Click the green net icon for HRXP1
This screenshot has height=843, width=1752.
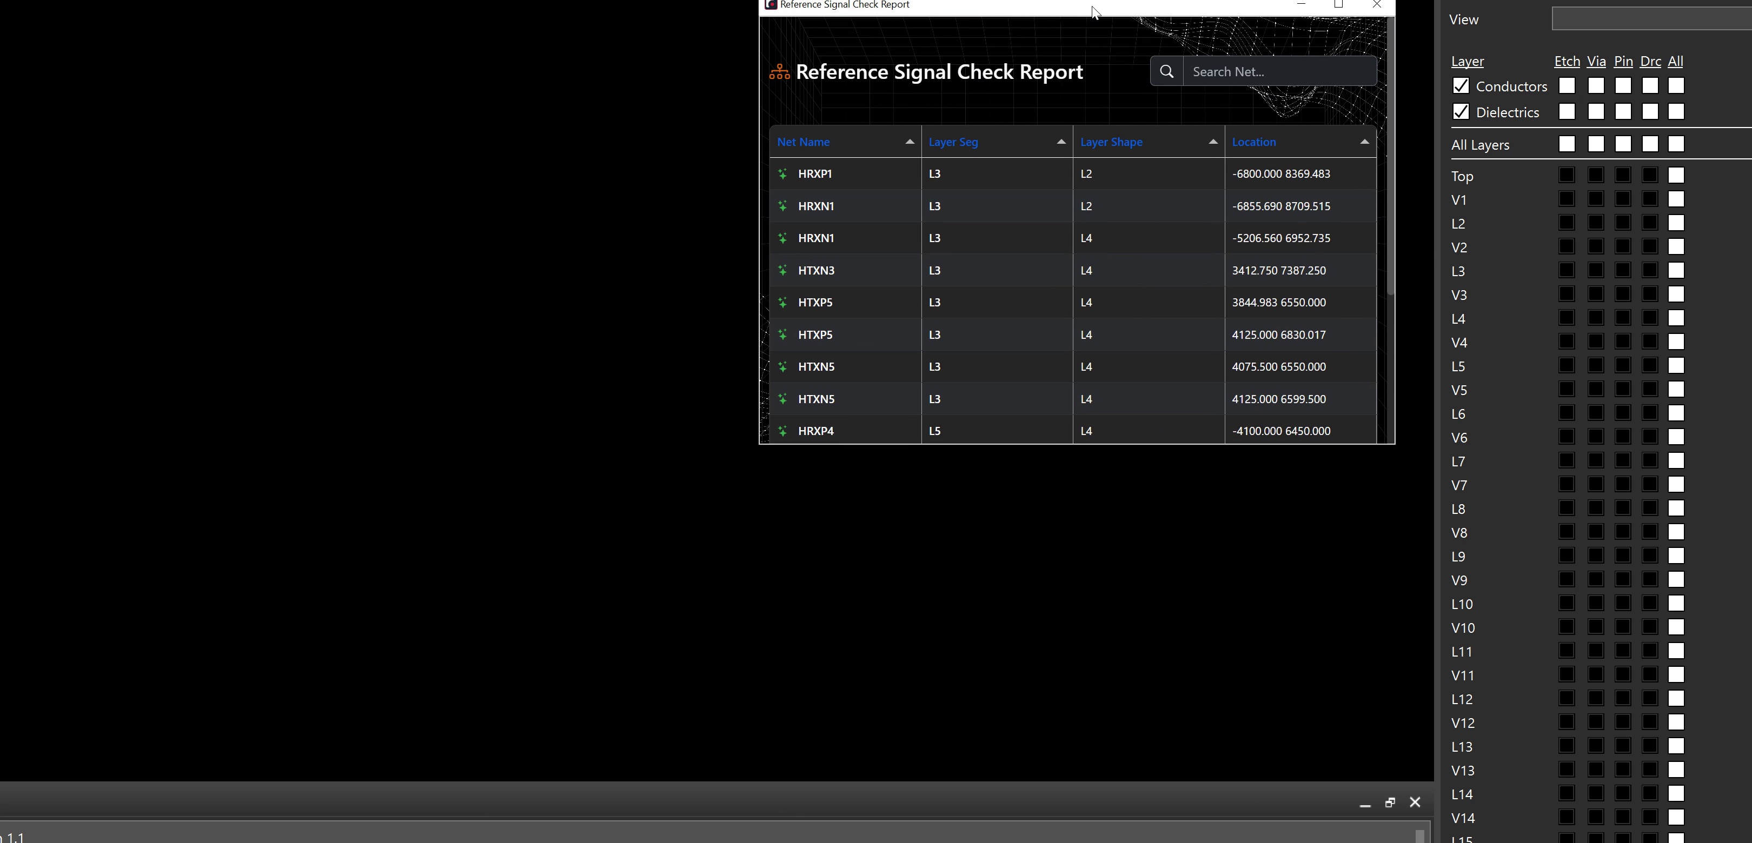coord(783,174)
